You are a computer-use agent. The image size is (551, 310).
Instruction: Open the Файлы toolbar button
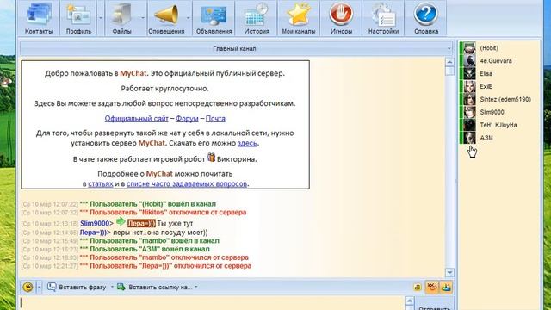121,18
